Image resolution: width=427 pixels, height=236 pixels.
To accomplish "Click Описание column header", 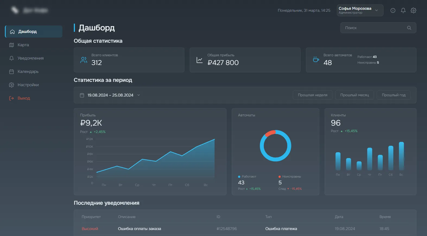I will pos(127,217).
